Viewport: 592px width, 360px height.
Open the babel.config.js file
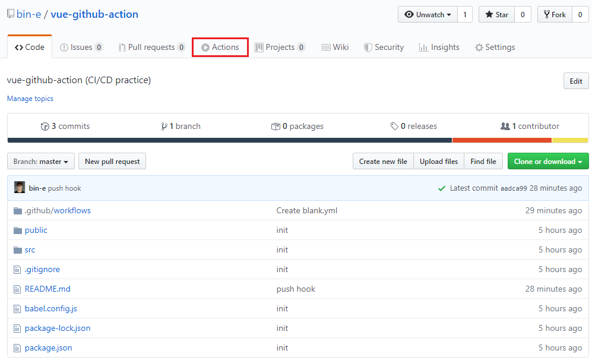click(51, 309)
